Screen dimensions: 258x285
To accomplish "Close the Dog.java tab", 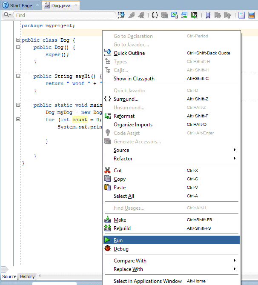I will pos(76,5).
